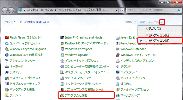Viewport: 183px width, 100px height.
Task: Refresh the Control Panel view
Action: (122, 10)
